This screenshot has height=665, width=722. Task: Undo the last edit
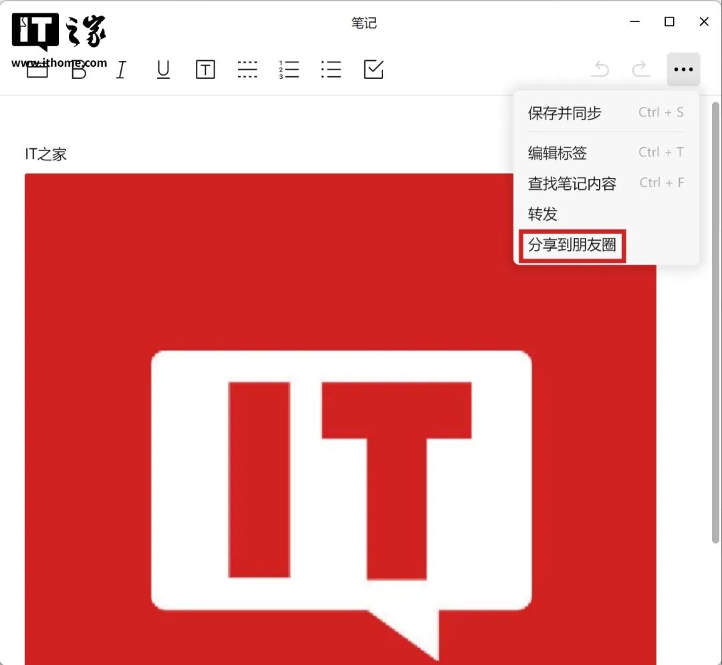pos(600,70)
